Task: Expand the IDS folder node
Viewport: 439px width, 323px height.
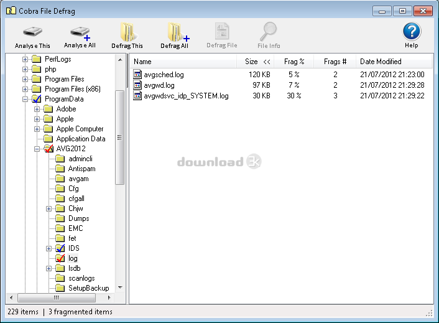Action: coord(49,248)
